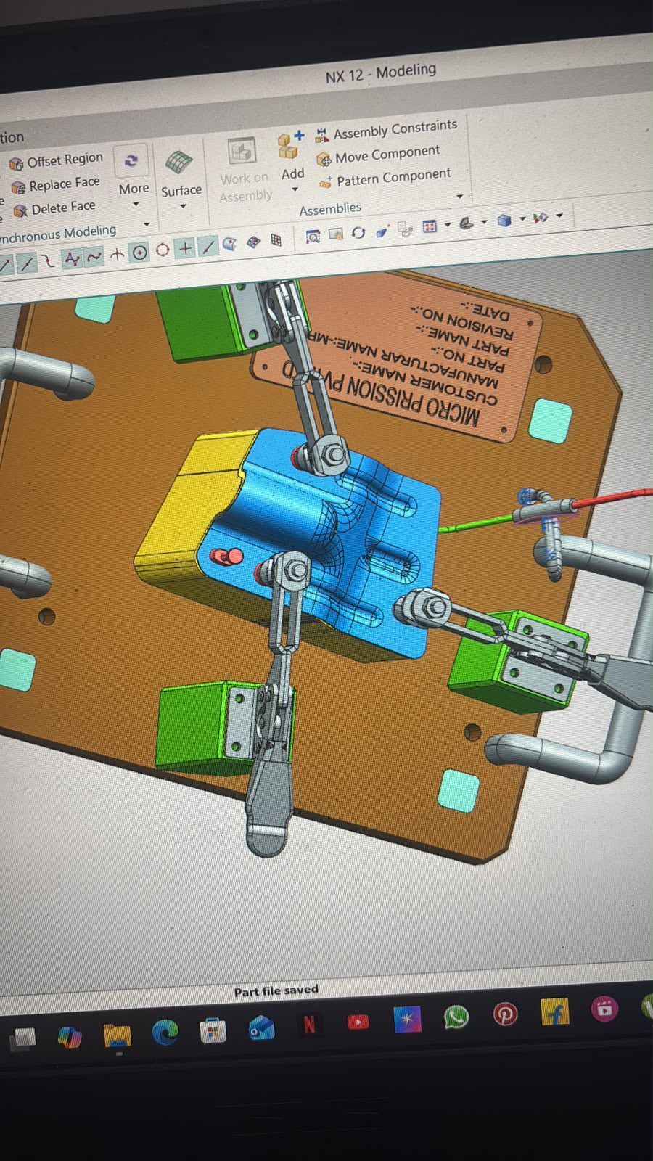Toggle the Bounded Grid snap icon
The height and width of the screenshot is (1161, 653).
(276, 240)
